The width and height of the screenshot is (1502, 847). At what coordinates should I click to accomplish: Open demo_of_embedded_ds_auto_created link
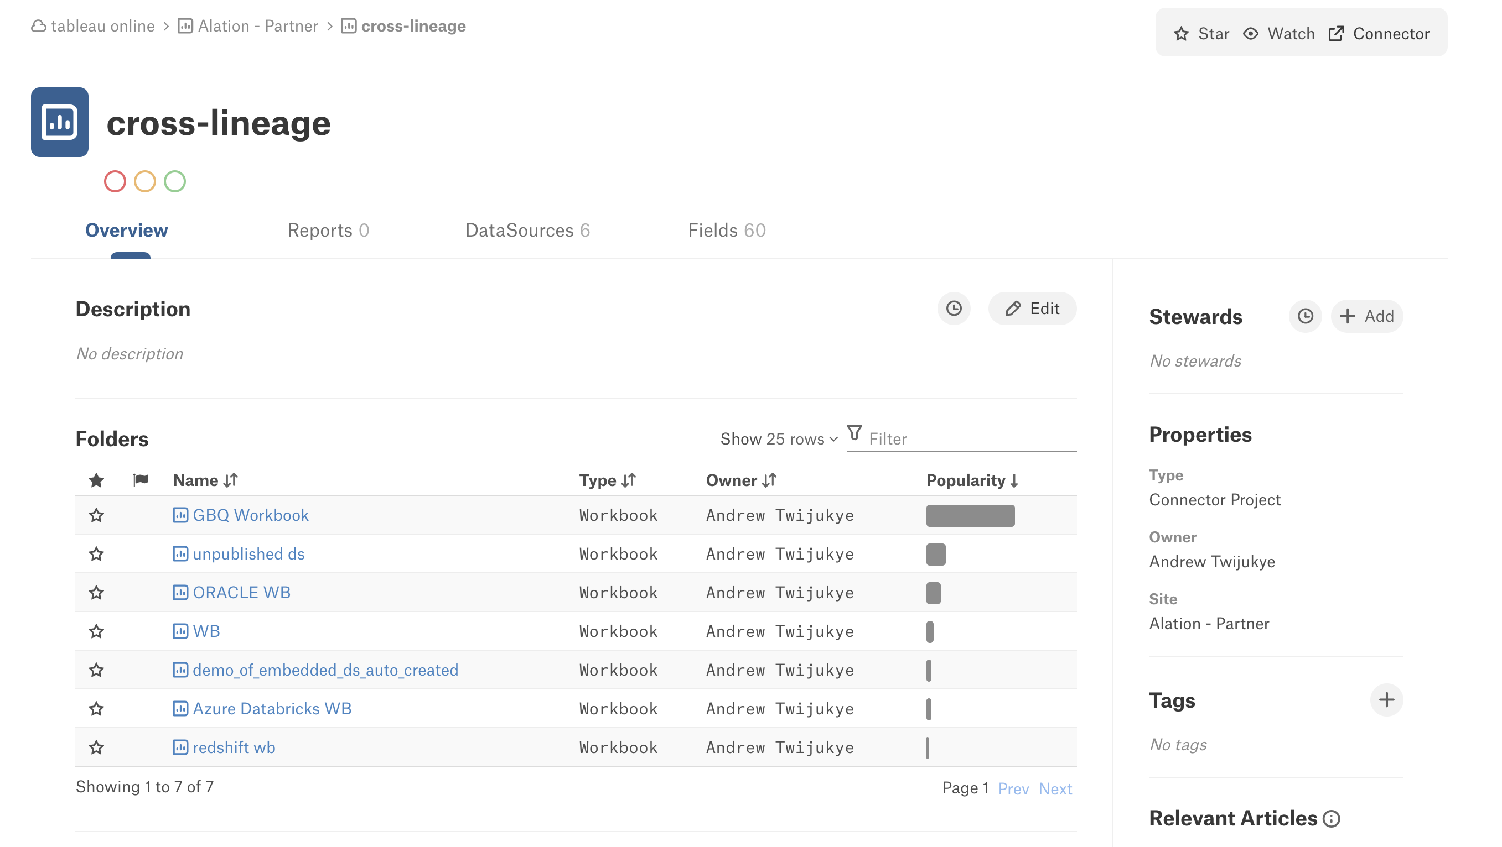(325, 670)
